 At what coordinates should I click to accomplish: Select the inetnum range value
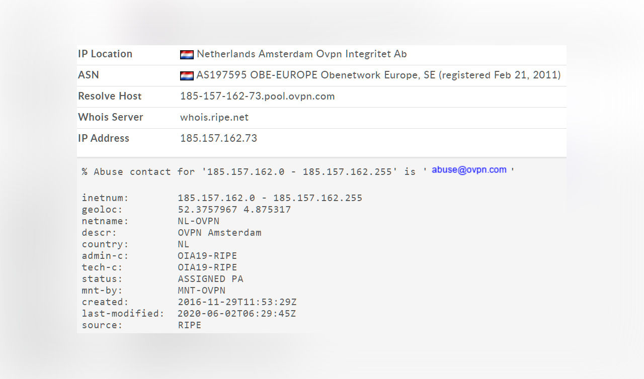point(270,198)
